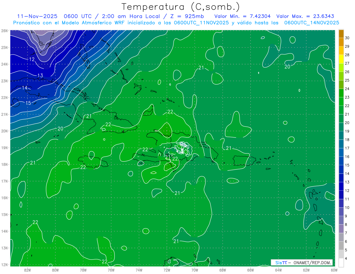Click the '26N' latitude axis label
The image size is (355, 274).
pyautogui.click(x=4, y=31)
